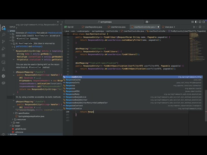Select ResponseCookie suggestion
Viewport: 207px width, 155px height.
pos(133,108)
